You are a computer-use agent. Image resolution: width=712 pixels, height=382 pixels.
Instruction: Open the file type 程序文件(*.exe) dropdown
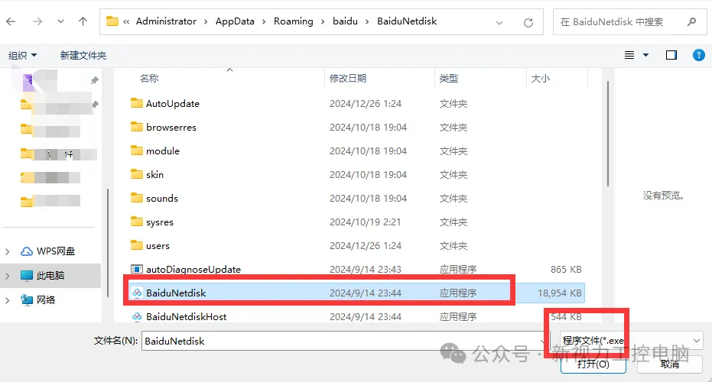[x=631, y=340]
